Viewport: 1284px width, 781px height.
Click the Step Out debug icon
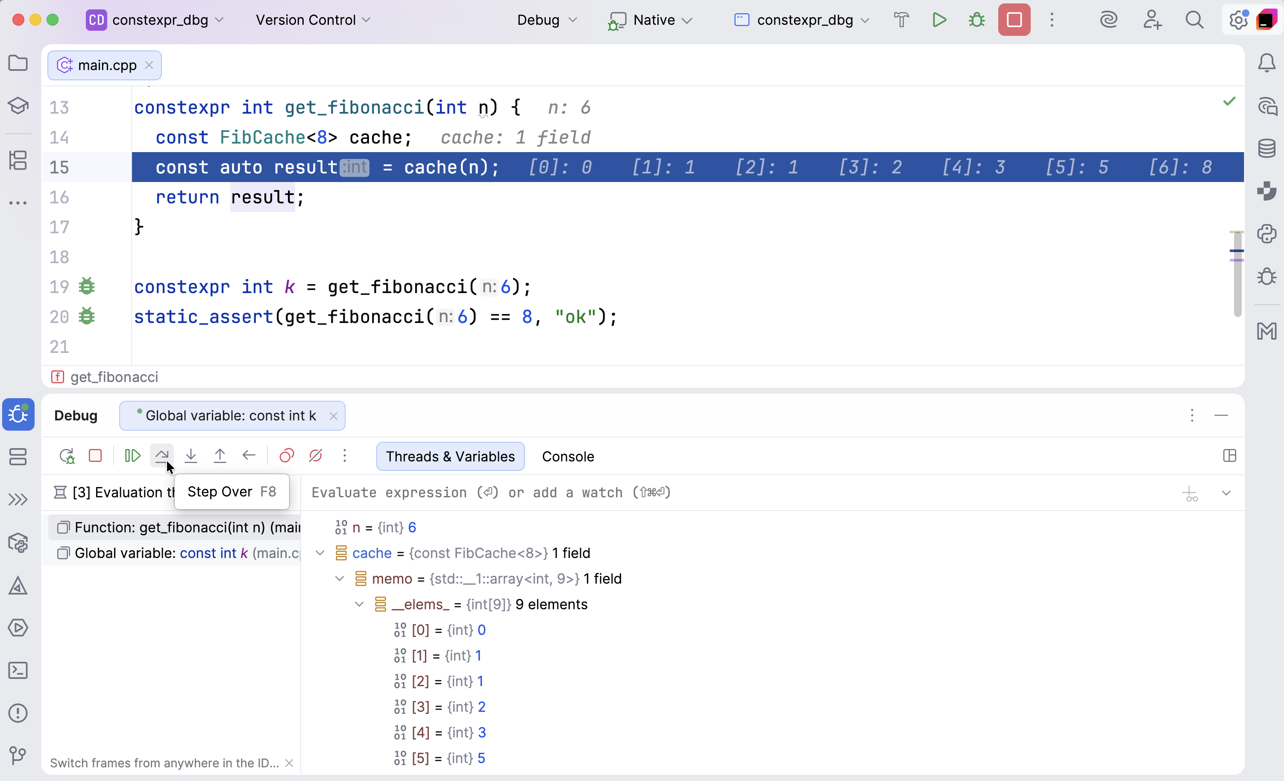(220, 456)
